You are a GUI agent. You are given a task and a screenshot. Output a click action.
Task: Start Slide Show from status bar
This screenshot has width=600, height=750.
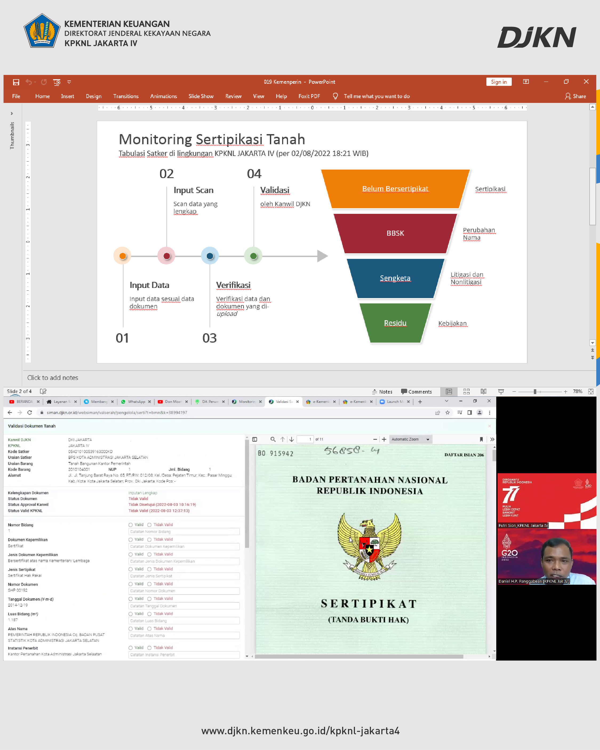(501, 391)
